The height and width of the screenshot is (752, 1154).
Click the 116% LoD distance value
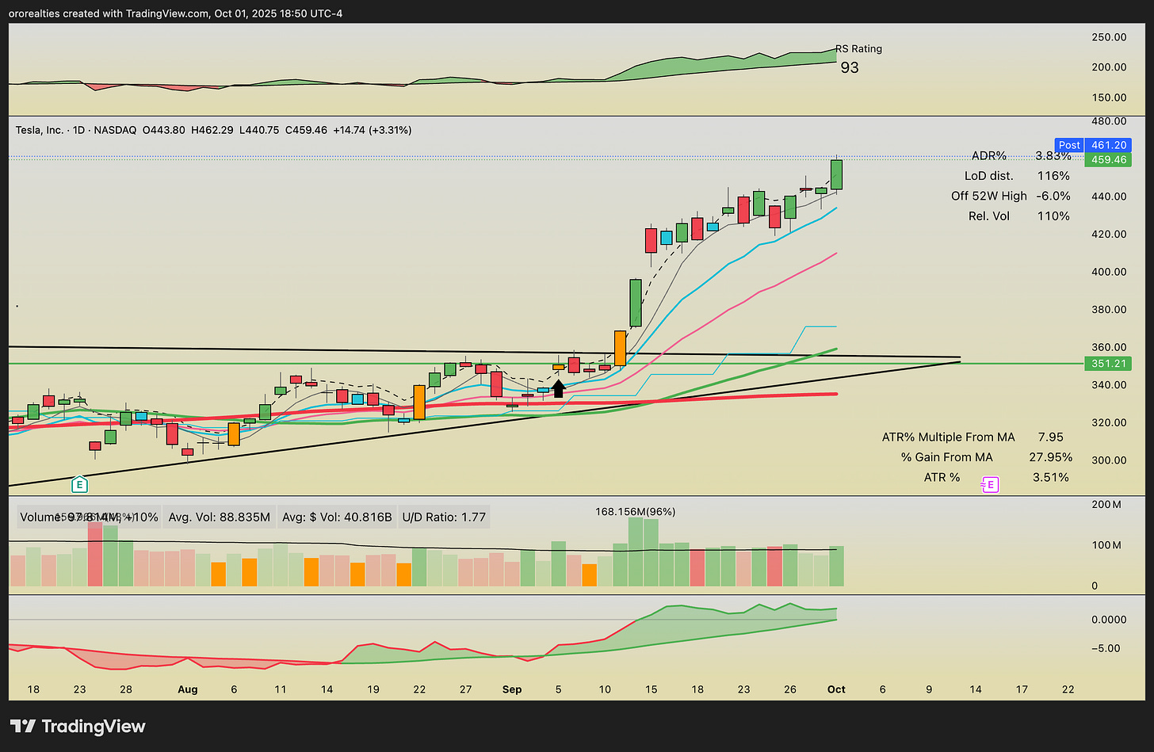coord(1053,176)
